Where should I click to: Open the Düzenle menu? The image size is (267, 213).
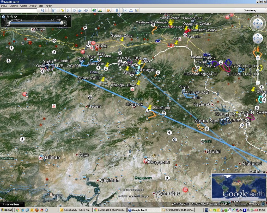click(14, 6)
